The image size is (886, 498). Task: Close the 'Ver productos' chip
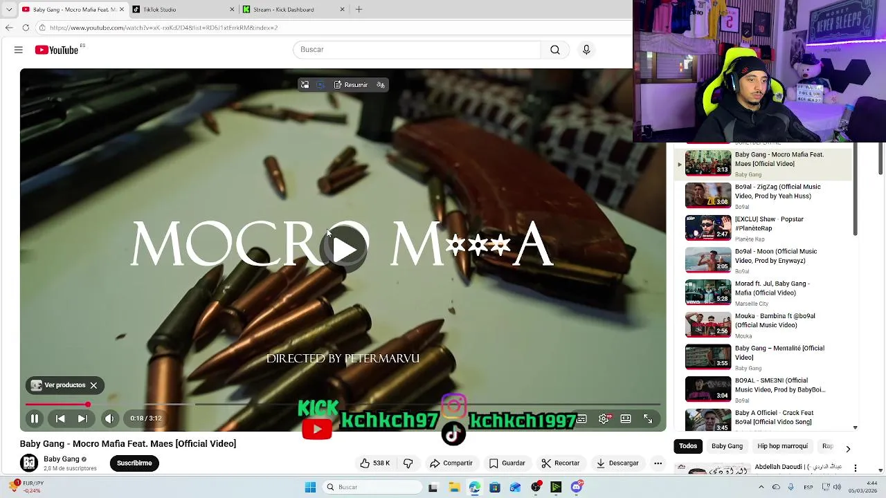(93, 385)
